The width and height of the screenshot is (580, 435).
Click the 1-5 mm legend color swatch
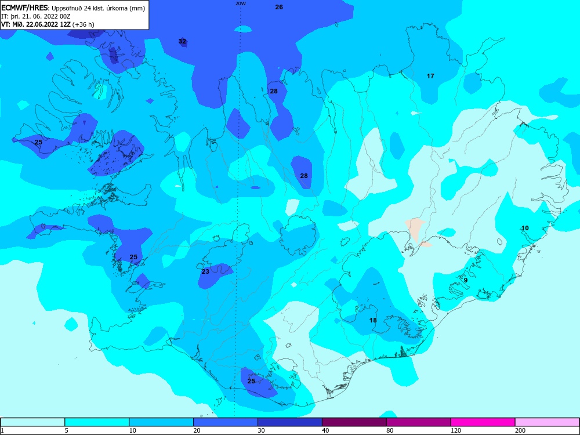pyautogui.click(x=32, y=422)
